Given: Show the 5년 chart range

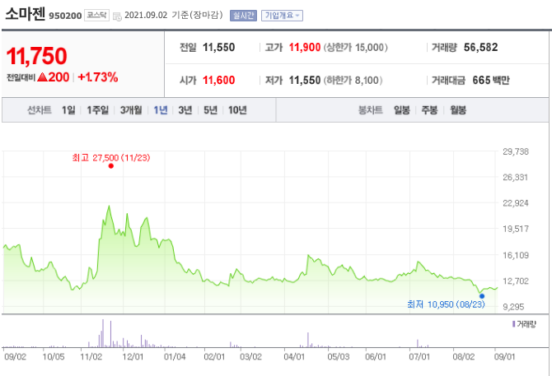Looking at the screenshot, I should pyautogui.click(x=211, y=110).
